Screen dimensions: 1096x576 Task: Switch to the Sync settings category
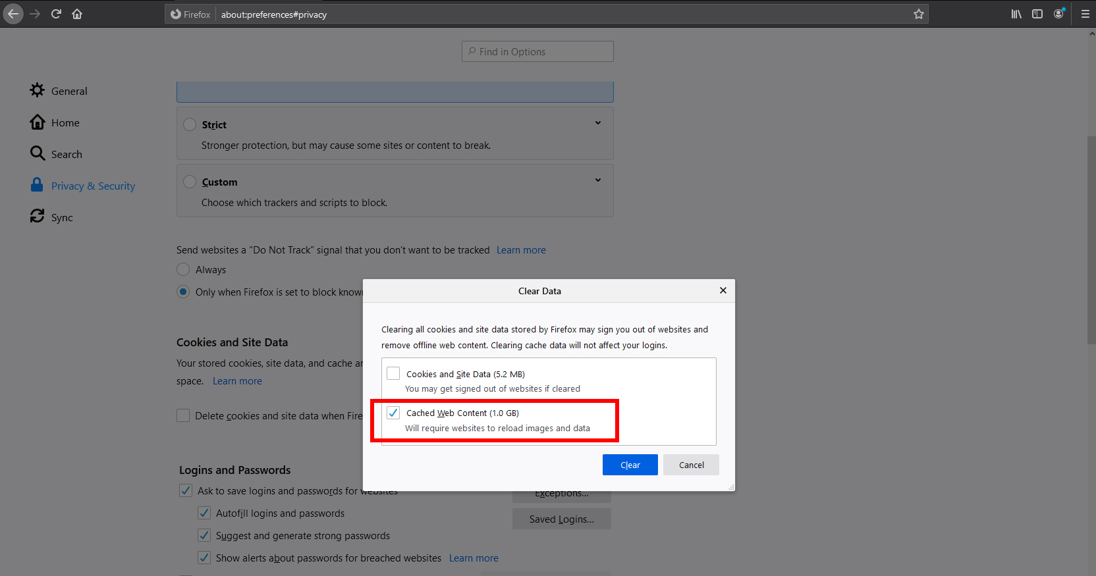[x=62, y=217]
